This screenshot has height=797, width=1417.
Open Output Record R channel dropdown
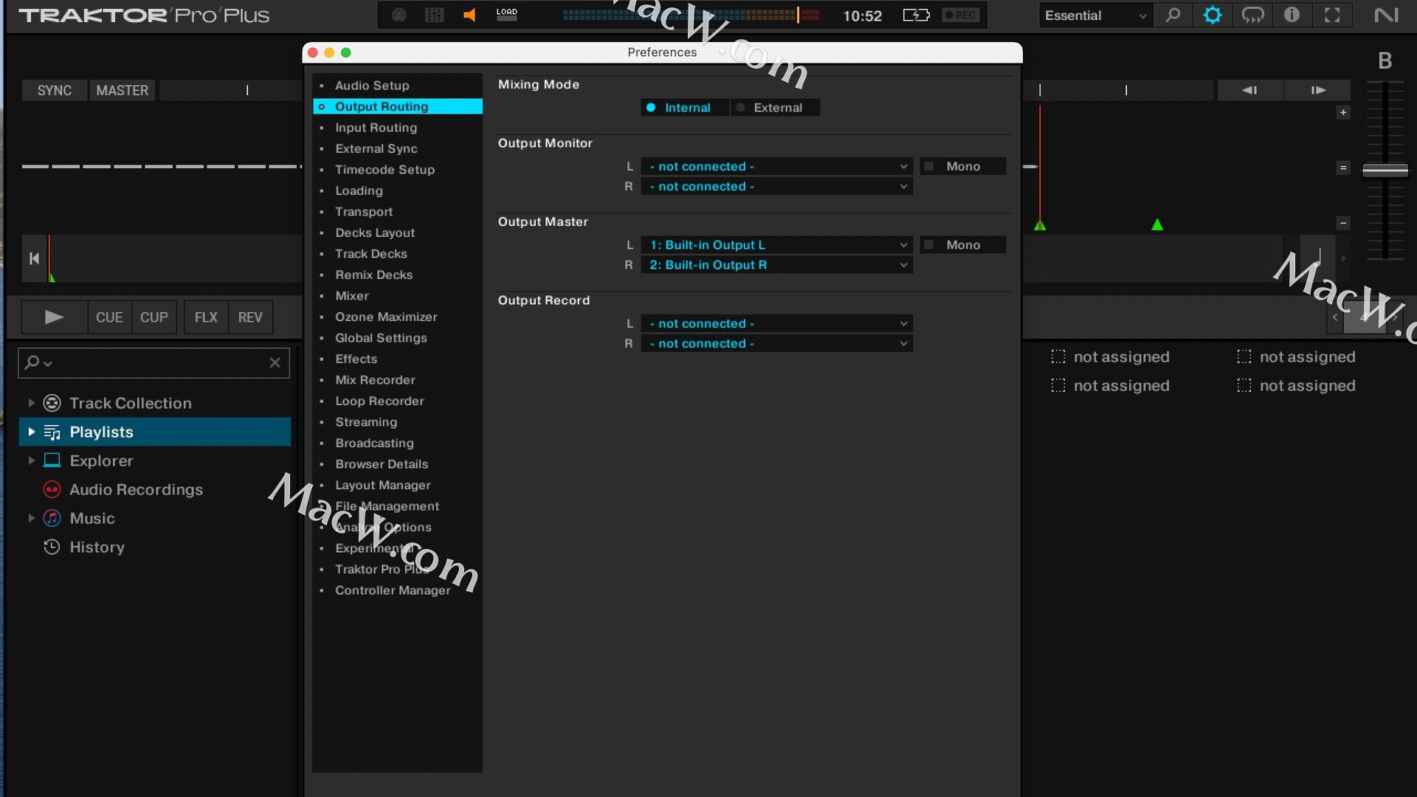pos(776,344)
